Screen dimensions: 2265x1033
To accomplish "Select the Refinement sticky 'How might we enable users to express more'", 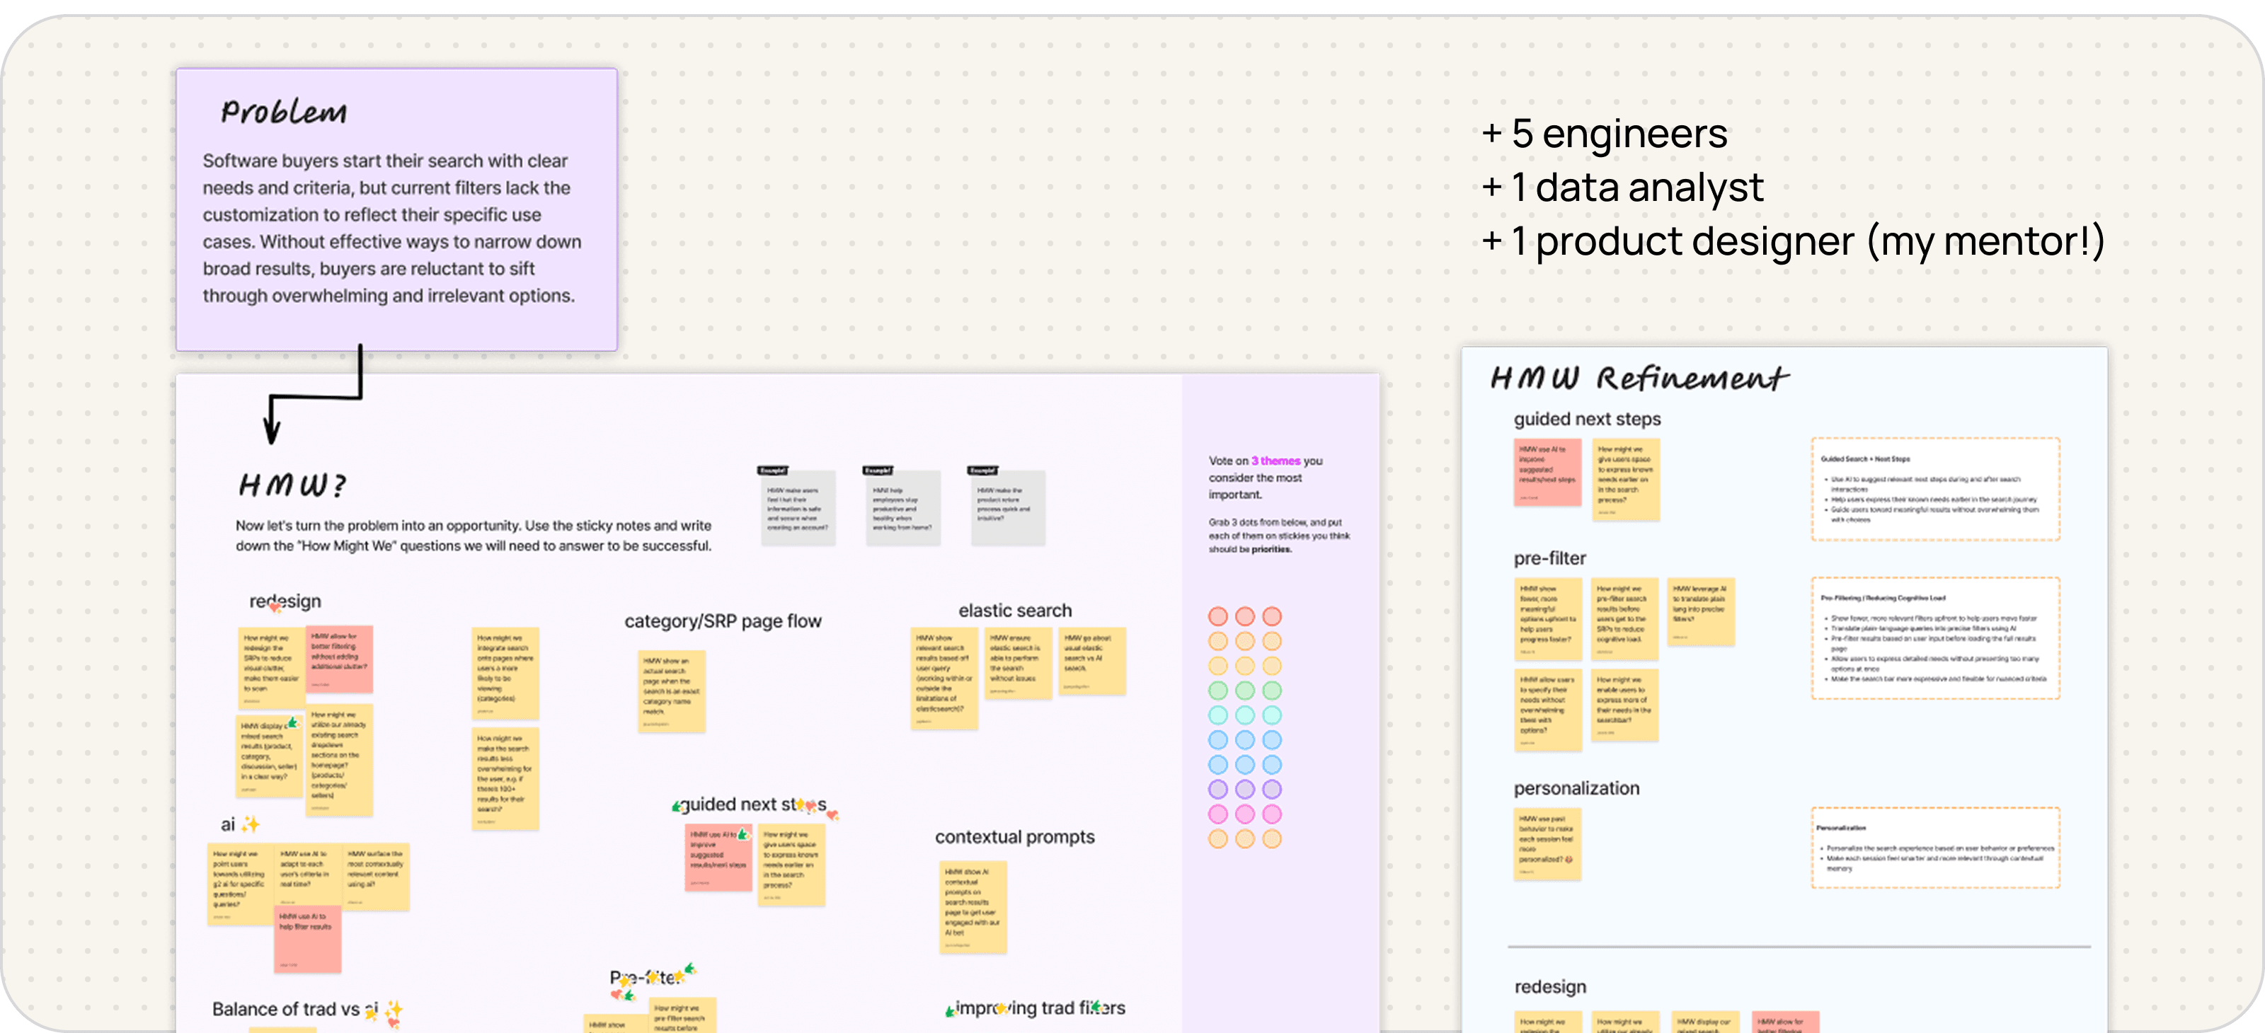I will [1624, 705].
